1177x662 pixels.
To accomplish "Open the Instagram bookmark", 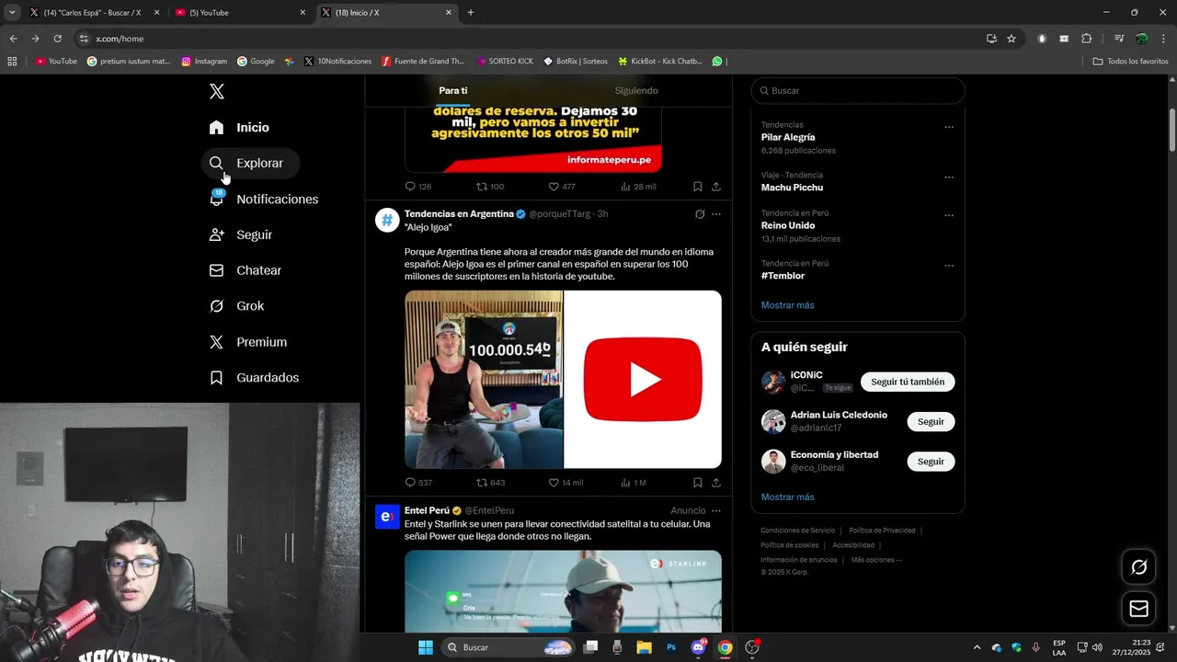I will [x=204, y=62].
